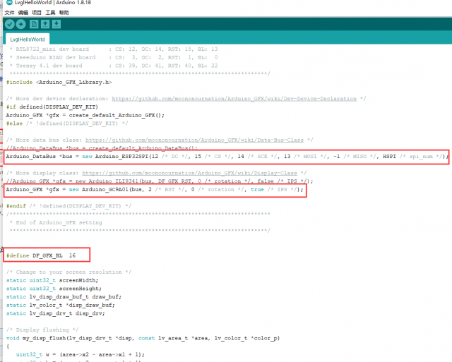Click the Verify checkmark button
The image size is (452, 362).
pyautogui.click(x=9, y=24)
